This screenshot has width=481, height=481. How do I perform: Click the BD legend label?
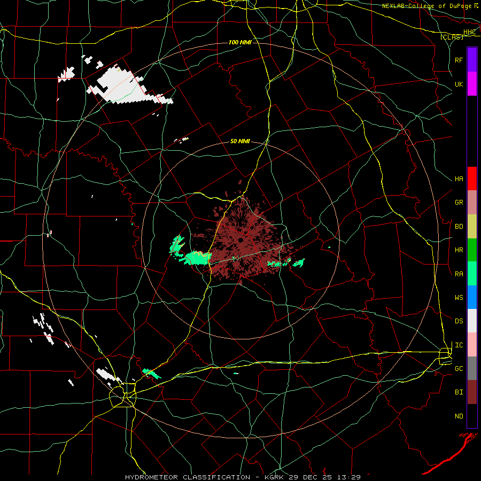pyautogui.click(x=459, y=227)
